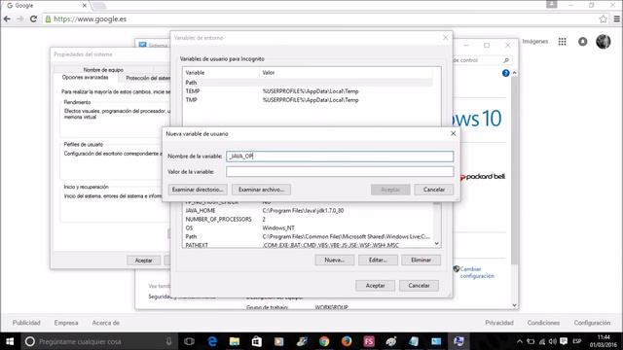The image size is (623, 350).
Task: Click the Nueva button under system variables
Action: (335, 260)
